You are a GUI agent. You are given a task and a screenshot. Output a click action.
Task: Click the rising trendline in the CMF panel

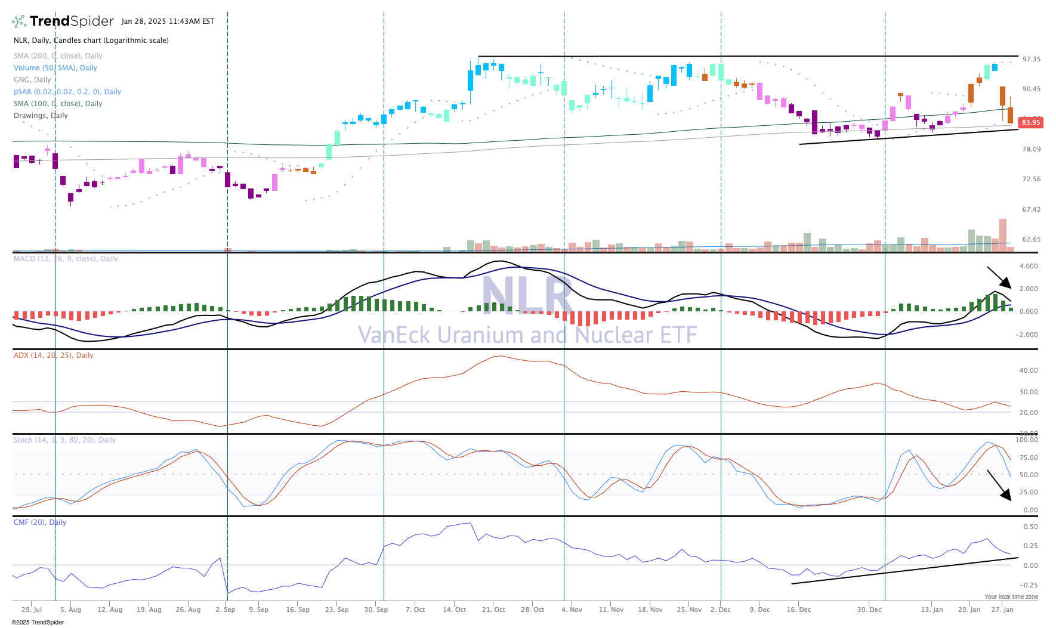pos(904,571)
